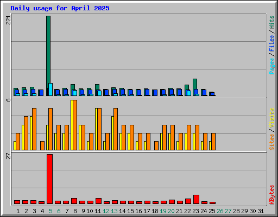
Task: Click the red 'KBytes' legend label
Action: tap(272, 194)
